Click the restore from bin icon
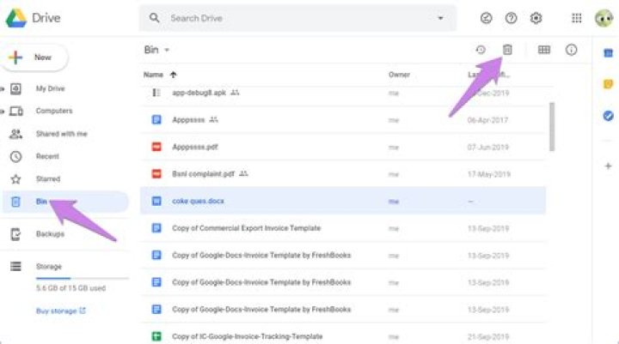This screenshot has height=344, width=619. (x=481, y=50)
